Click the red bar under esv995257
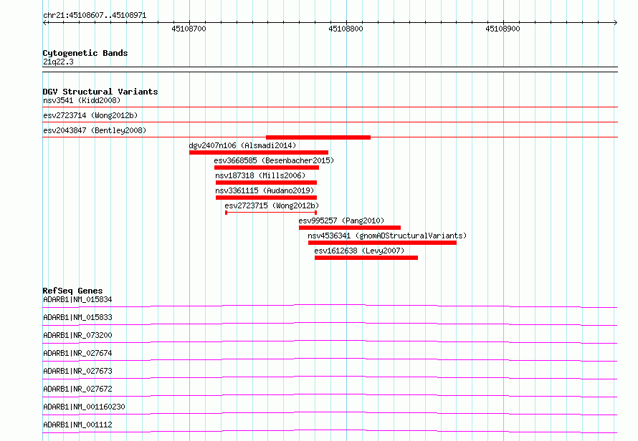638x441 pixels. coord(350,228)
